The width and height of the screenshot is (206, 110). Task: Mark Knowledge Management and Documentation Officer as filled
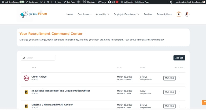coord(169,92)
